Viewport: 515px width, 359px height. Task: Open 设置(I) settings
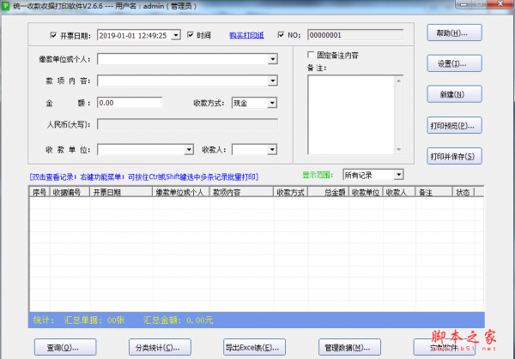(453, 64)
